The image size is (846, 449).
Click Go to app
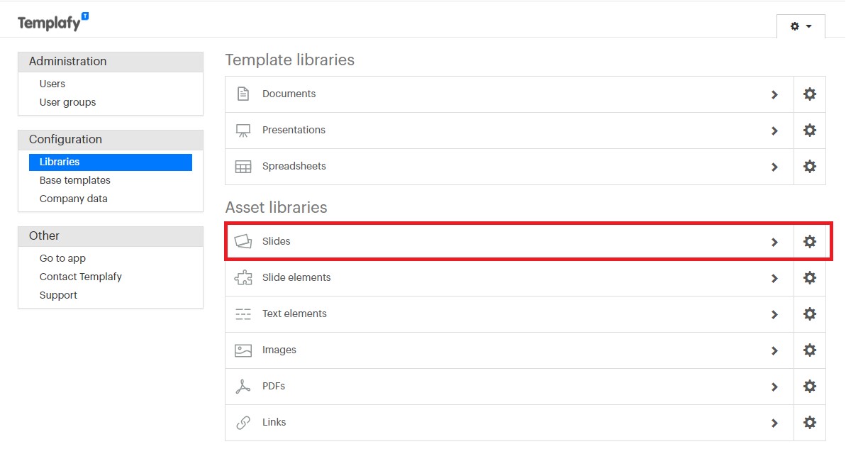click(62, 257)
